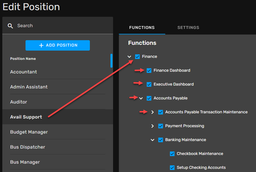Open the Functions tab
This screenshot has width=256, height=172.
[x=142, y=27]
